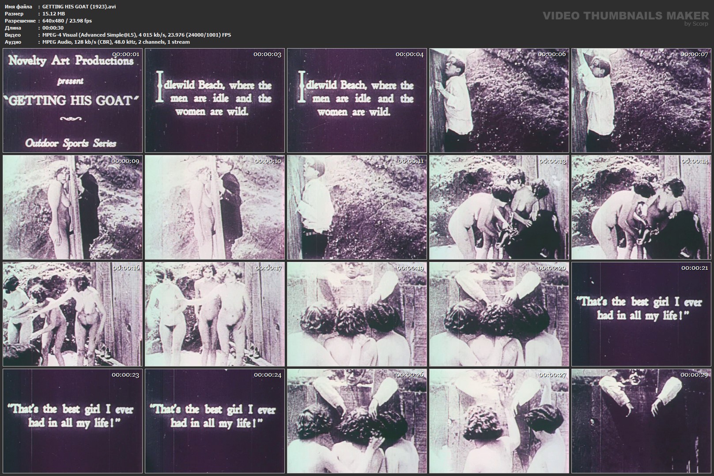Choose the frame stamped 00:00:06
The height and width of the screenshot is (476, 714).
pyautogui.click(x=499, y=101)
